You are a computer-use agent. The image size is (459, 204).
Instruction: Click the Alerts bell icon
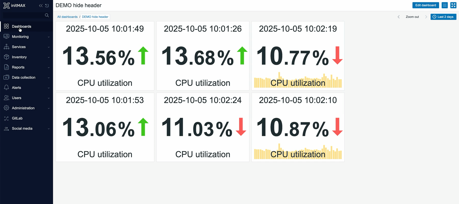tap(6, 88)
